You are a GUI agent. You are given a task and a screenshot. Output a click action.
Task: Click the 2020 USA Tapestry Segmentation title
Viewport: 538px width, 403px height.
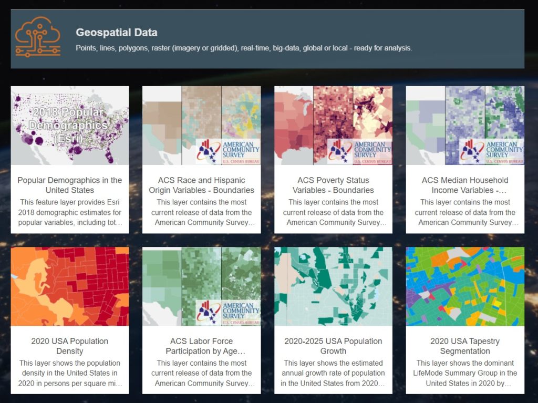coord(465,346)
